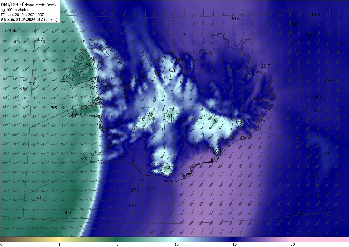The width and height of the screenshot is (349, 247).
Task: Click the 17.1 value on the map
Action: [x=150, y=188]
